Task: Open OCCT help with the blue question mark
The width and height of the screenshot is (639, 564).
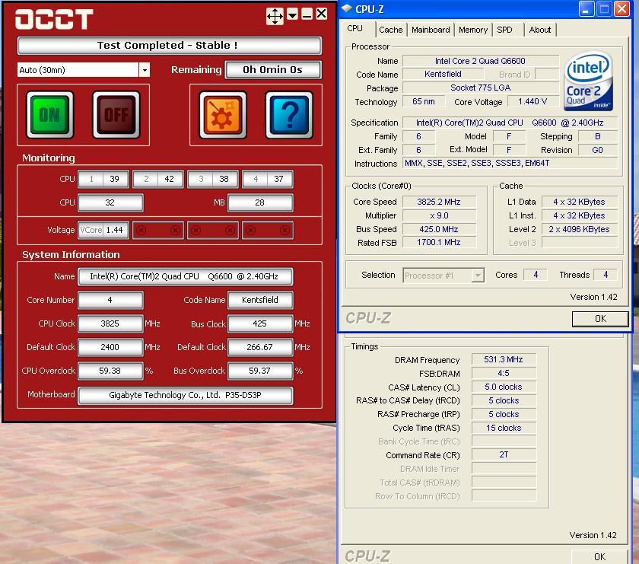Action: pyautogui.click(x=289, y=115)
